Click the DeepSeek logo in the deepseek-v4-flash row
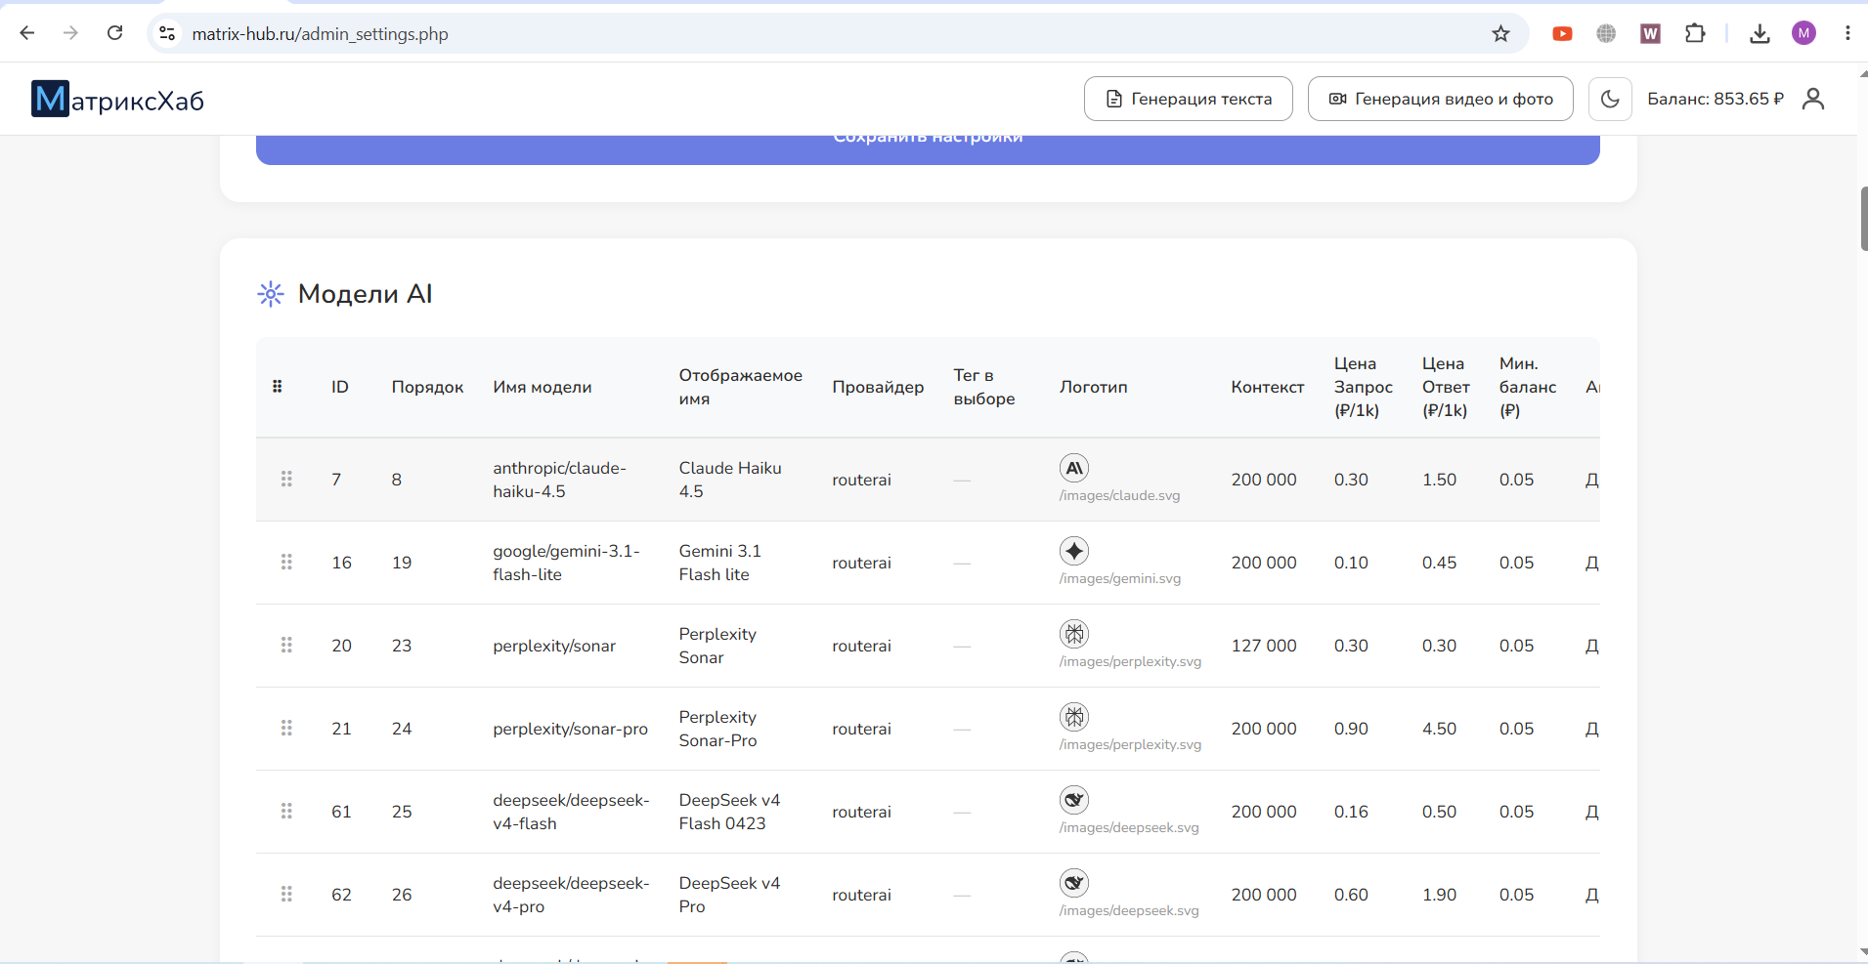 pyautogui.click(x=1074, y=800)
